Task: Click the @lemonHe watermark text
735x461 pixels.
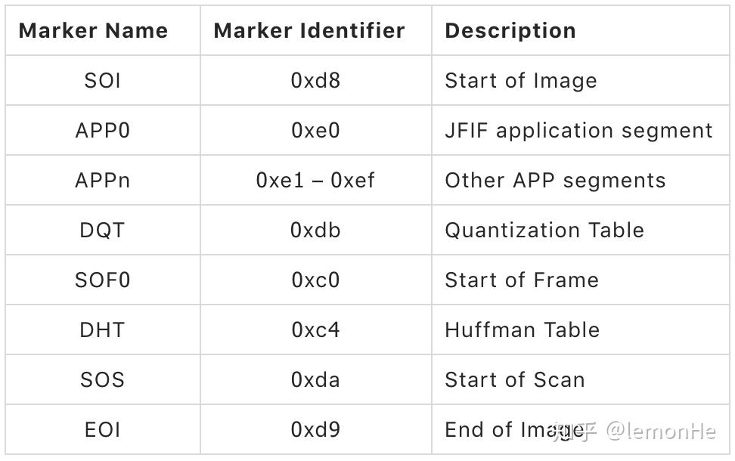Action: coord(661,432)
